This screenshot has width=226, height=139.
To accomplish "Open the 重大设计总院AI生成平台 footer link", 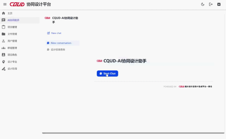I will coord(195,87).
